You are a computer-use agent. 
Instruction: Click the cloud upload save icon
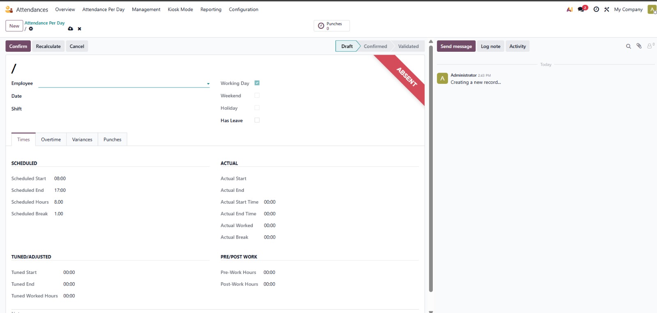71,29
